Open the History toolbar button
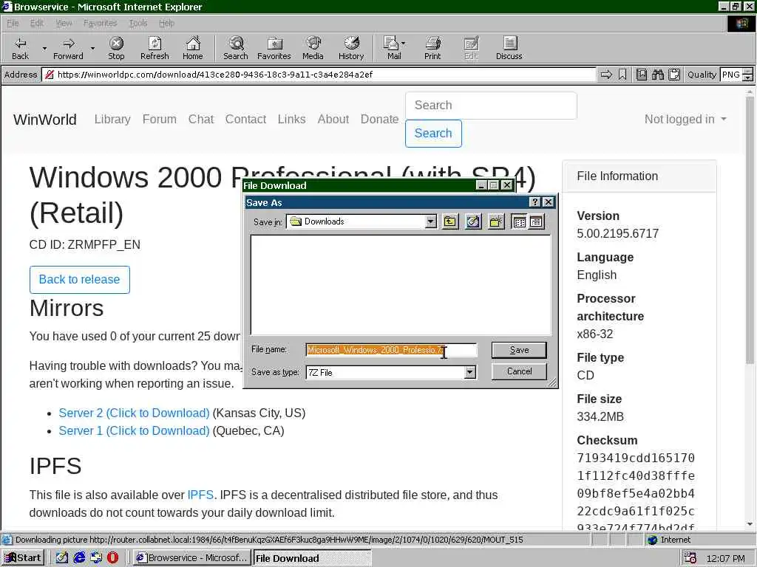This screenshot has height=567, width=757. (x=351, y=48)
